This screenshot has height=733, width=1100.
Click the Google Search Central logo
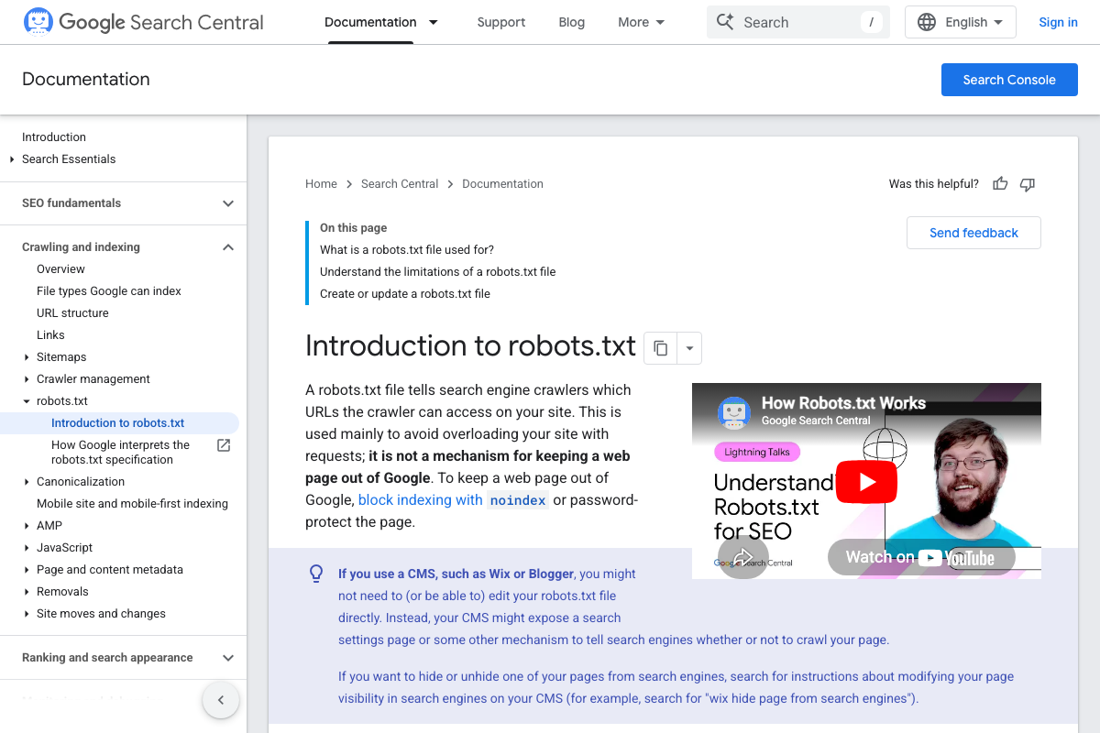coord(143,22)
